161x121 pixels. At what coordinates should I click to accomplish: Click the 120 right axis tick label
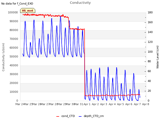click(x=150, y=42)
